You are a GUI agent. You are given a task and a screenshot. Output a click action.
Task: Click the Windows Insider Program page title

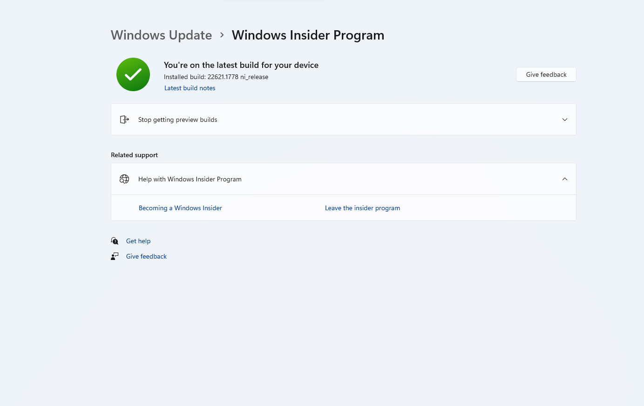(x=308, y=35)
